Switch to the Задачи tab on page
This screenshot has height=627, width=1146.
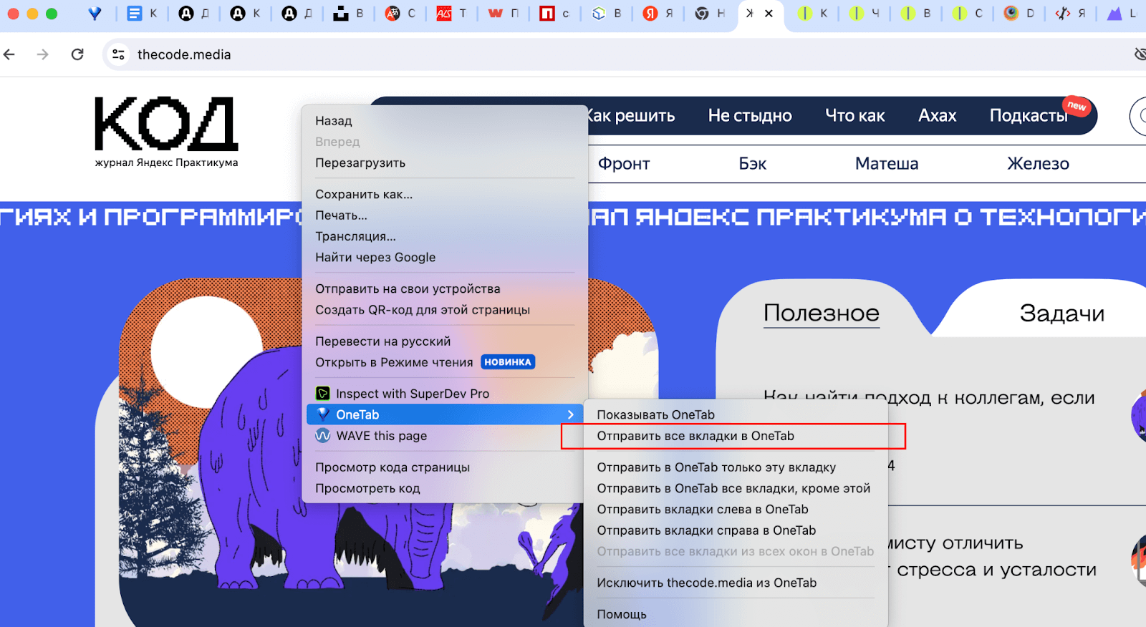click(x=1061, y=313)
